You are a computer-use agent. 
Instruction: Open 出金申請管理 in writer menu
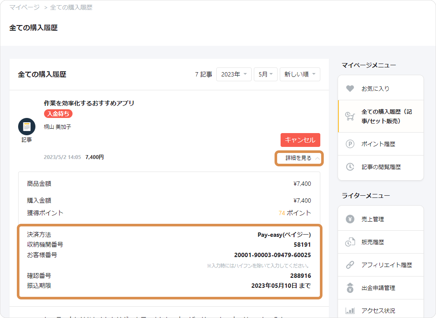[381, 288]
